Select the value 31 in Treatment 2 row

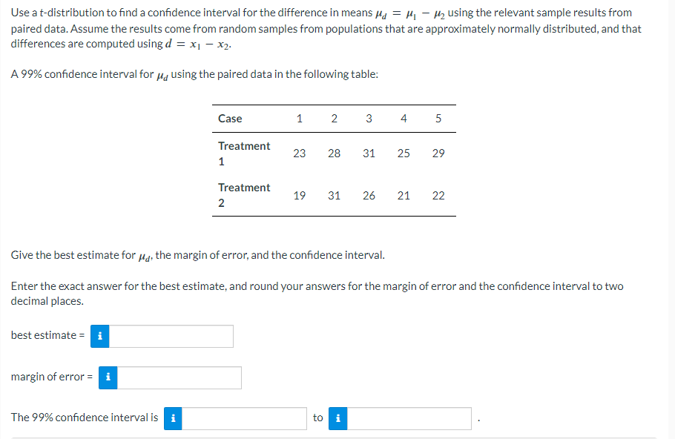coord(334,195)
